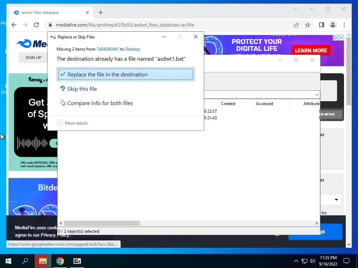Go back in Chrome
358x268 pixels.
(x=14, y=25)
